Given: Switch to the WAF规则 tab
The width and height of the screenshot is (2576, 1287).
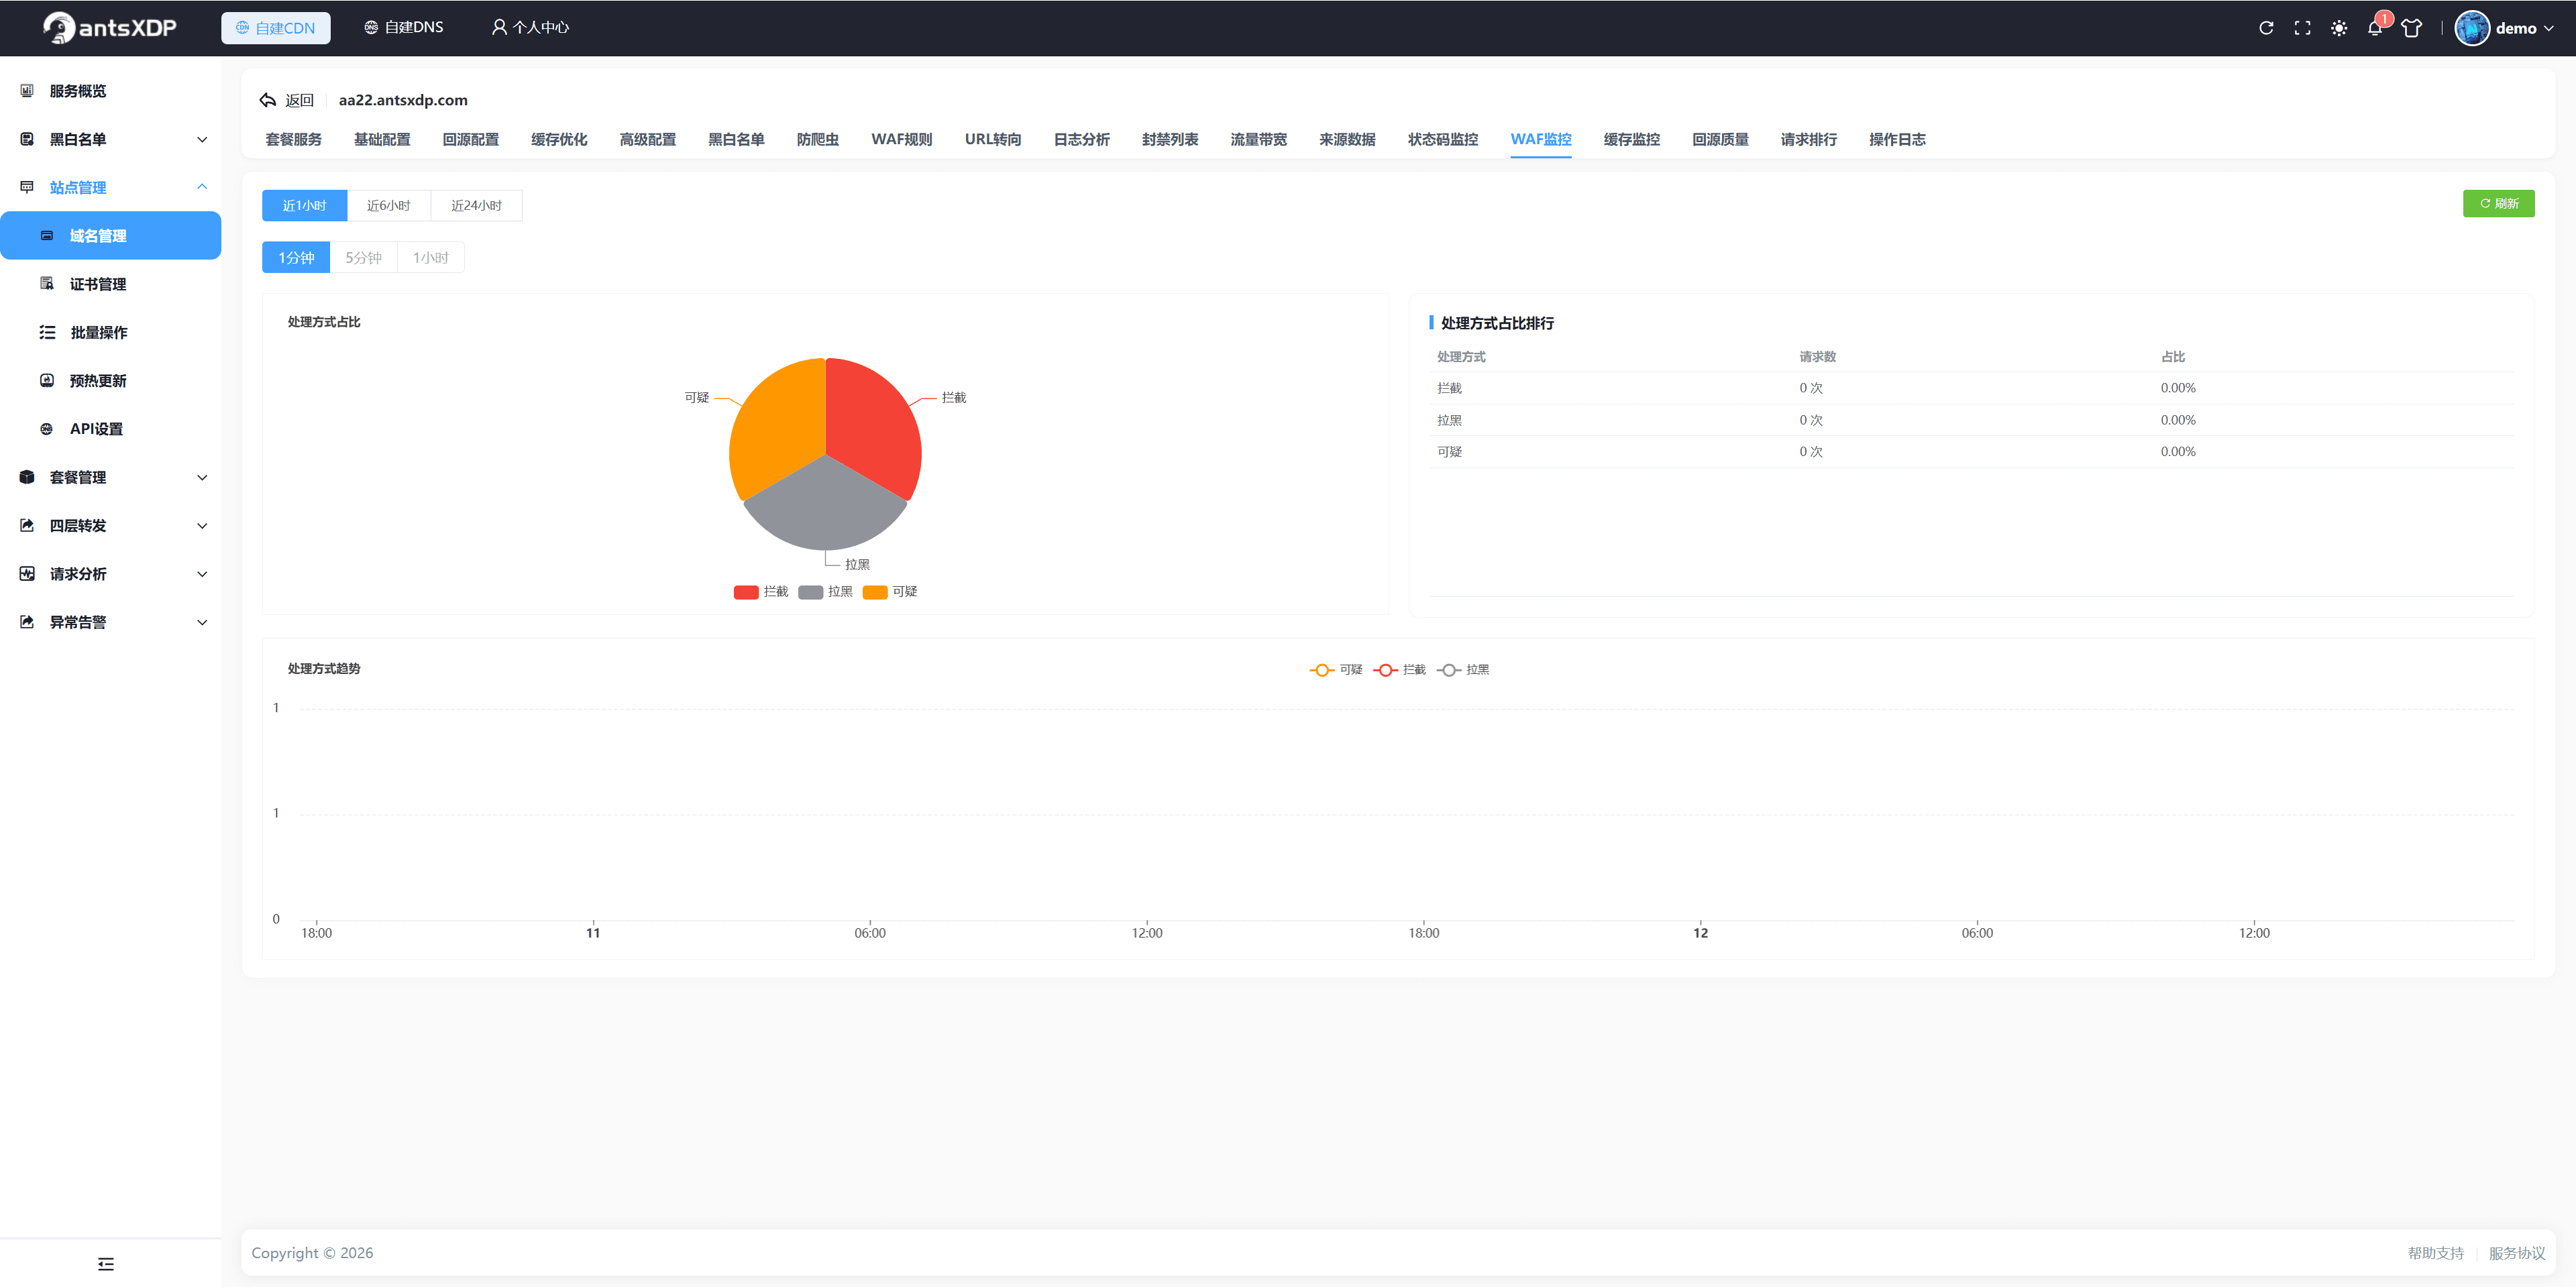Looking at the screenshot, I should tap(901, 139).
